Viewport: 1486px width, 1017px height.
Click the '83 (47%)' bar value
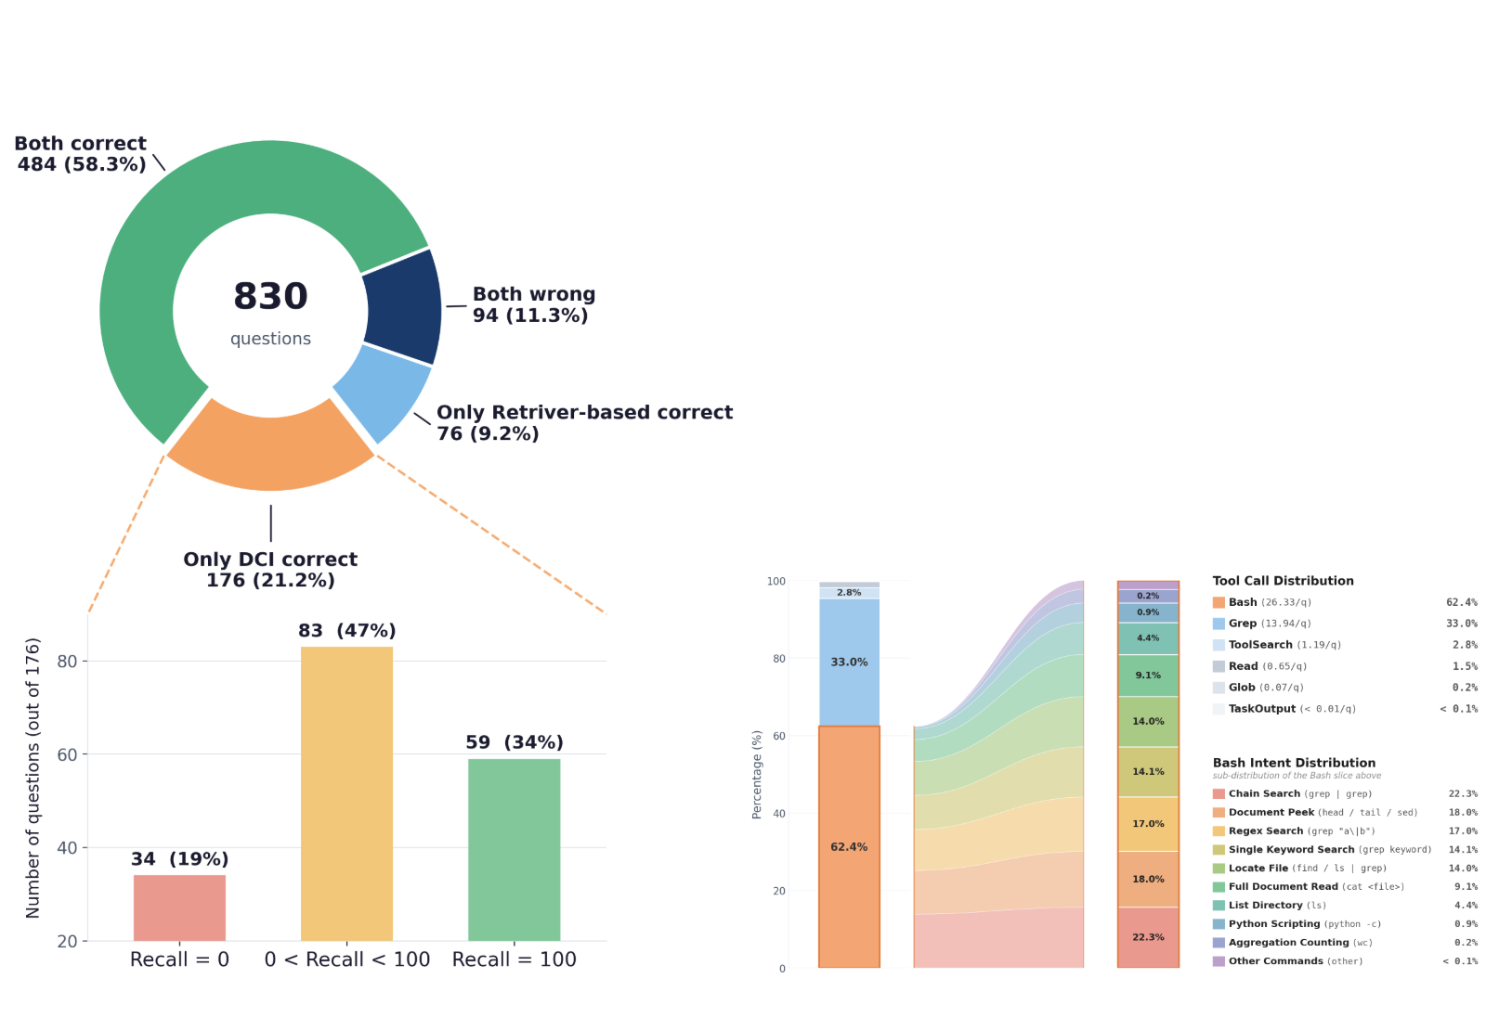click(x=346, y=631)
